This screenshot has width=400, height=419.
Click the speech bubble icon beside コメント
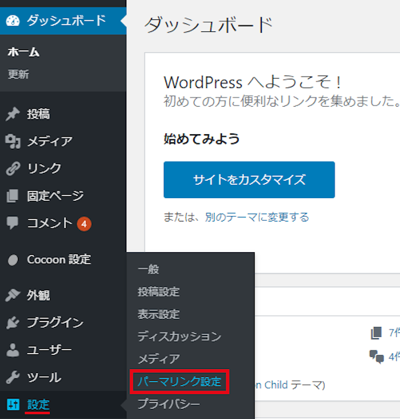coord(12,223)
